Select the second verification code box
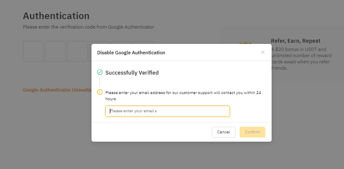Screen dimensions: 344x169 [55, 51]
